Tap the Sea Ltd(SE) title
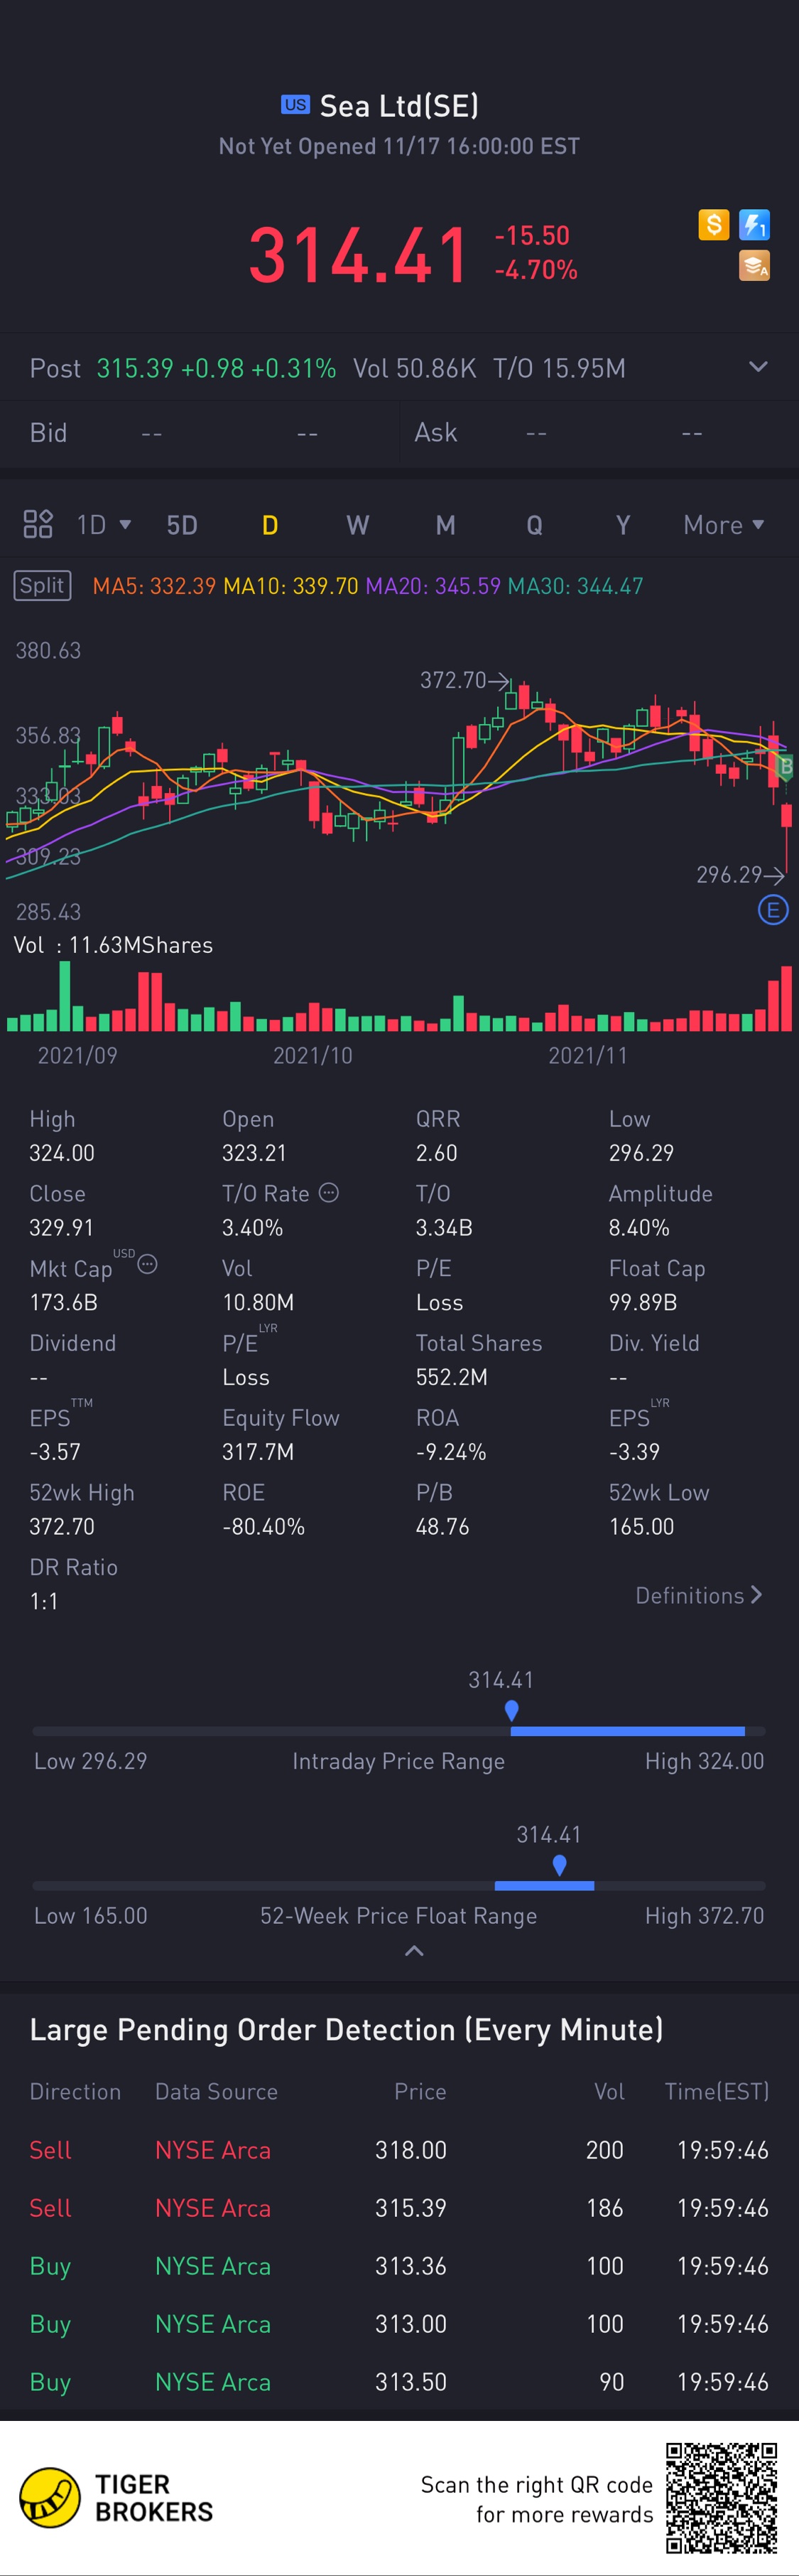The height and width of the screenshot is (2576, 799). (398, 105)
